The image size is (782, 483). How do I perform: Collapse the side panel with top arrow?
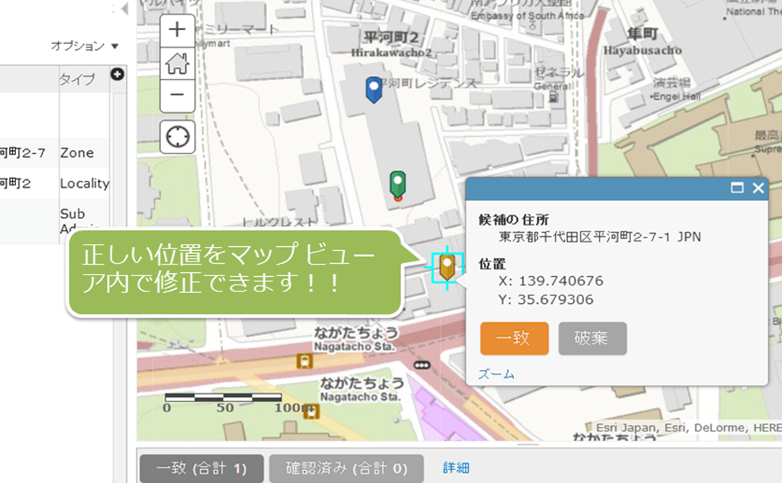pos(122,8)
